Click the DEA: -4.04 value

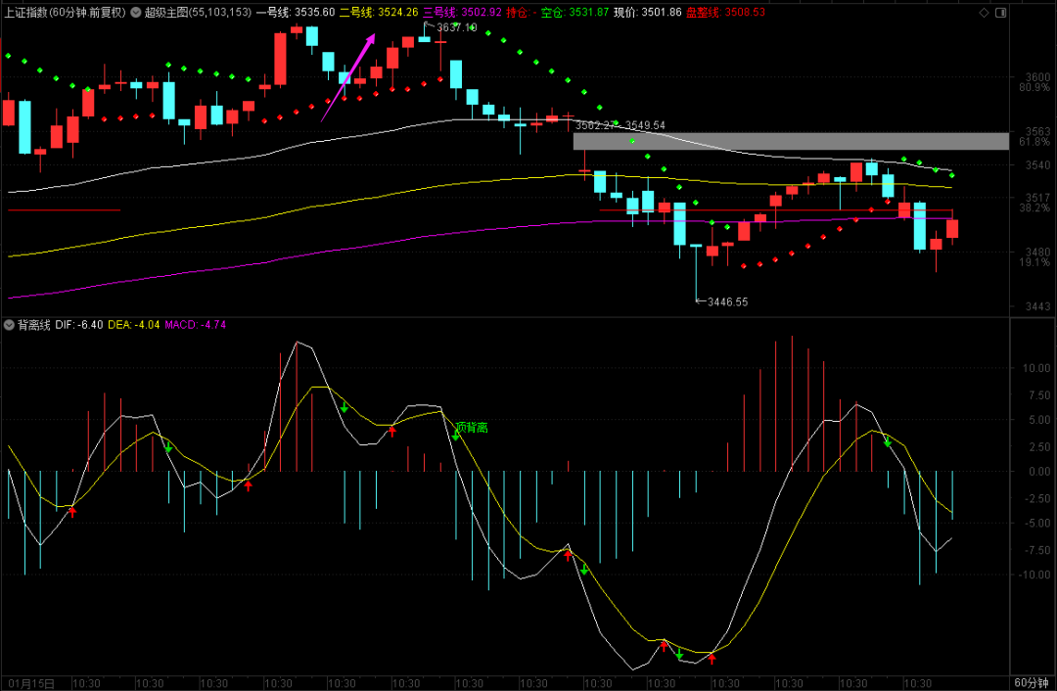pos(134,325)
